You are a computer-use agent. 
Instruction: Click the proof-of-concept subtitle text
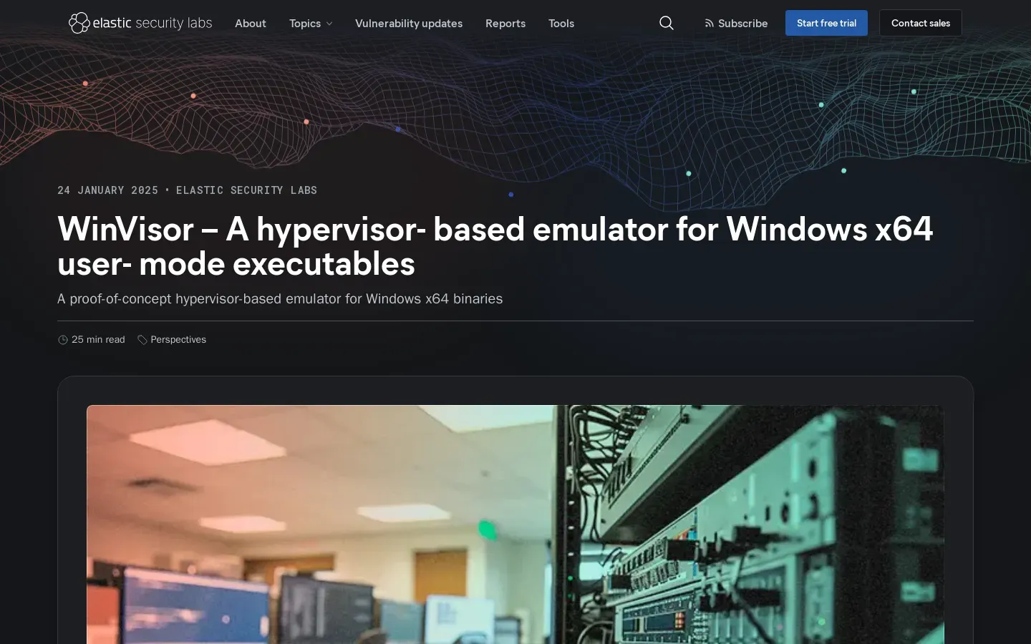pos(280,298)
